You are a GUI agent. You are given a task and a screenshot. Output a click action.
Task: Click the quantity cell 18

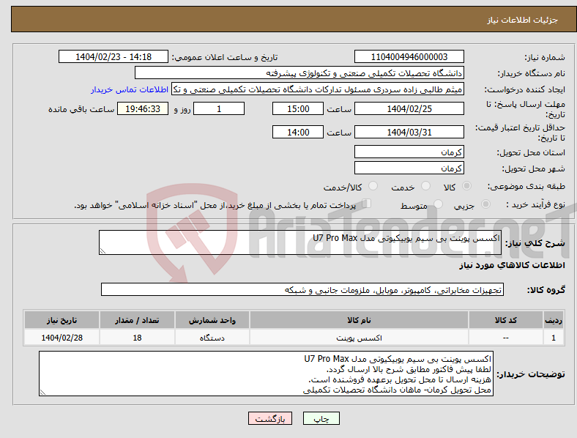pyautogui.click(x=137, y=338)
